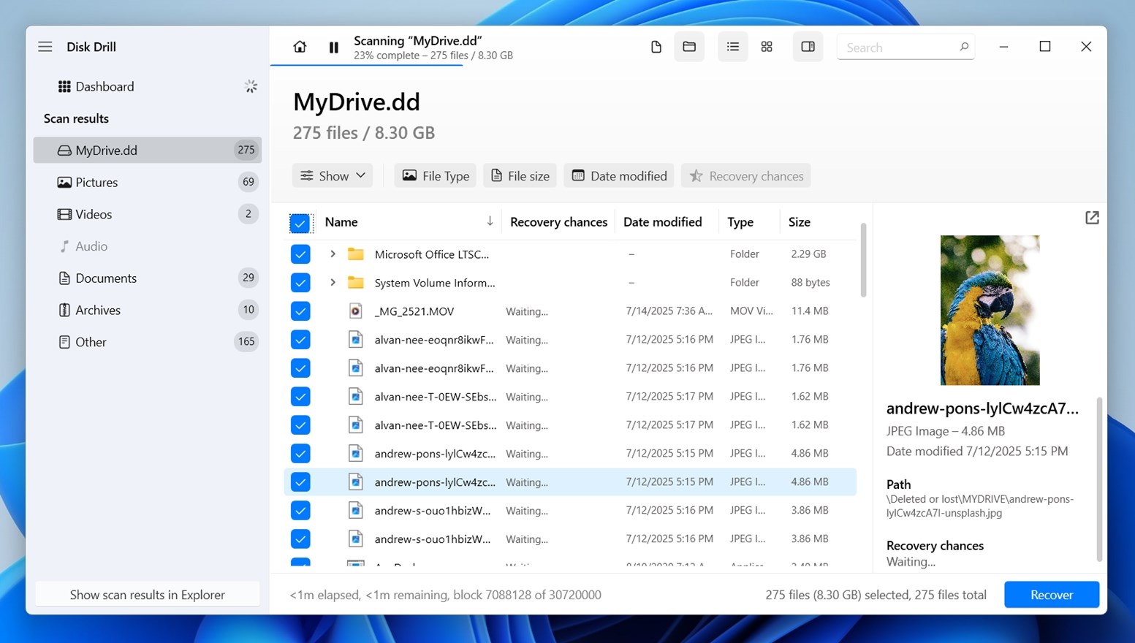Pause the MyDrive.dd scan
The width and height of the screenshot is (1135, 643).
coord(333,47)
